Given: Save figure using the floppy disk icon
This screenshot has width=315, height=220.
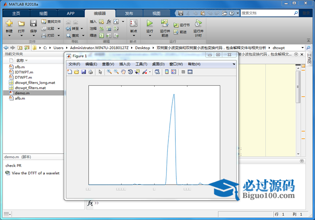Looking at the screenshot, I should click(84, 72).
